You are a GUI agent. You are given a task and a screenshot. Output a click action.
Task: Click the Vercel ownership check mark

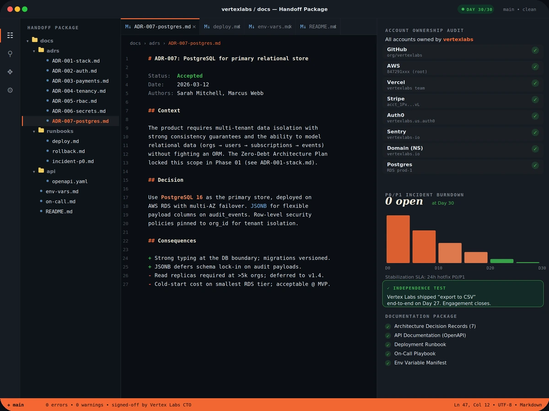[x=535, y=83]
